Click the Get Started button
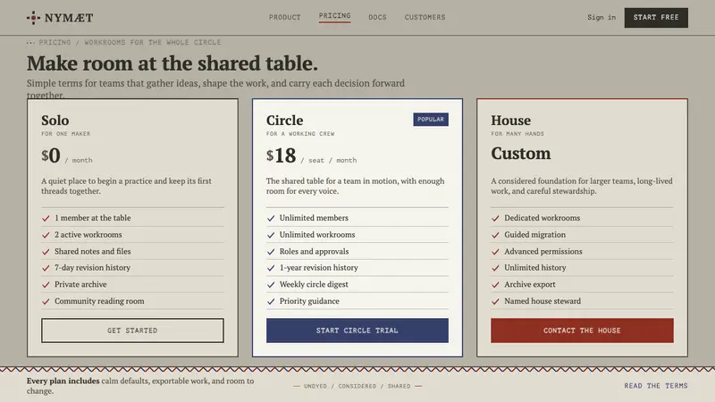715x402 pixels. click(x=132, y=331)
